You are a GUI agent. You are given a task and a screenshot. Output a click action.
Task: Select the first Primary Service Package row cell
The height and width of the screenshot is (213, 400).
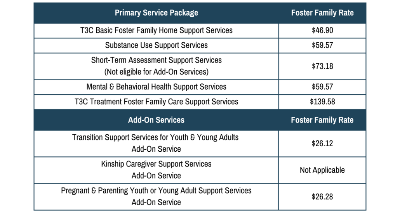point(156,31)
